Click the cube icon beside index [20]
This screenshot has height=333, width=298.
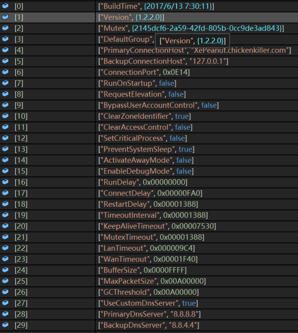pos(5,226)
